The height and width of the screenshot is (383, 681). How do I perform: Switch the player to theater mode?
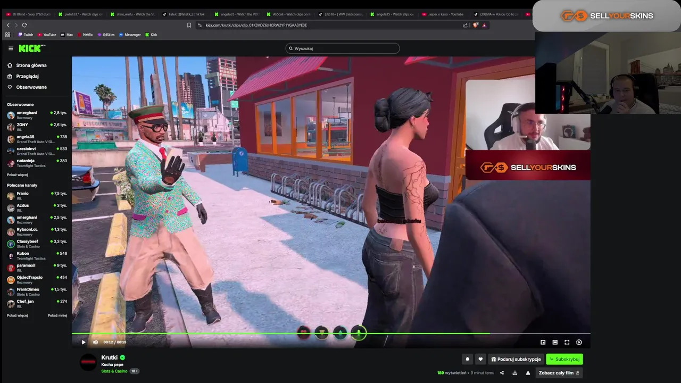coord(555,342)
